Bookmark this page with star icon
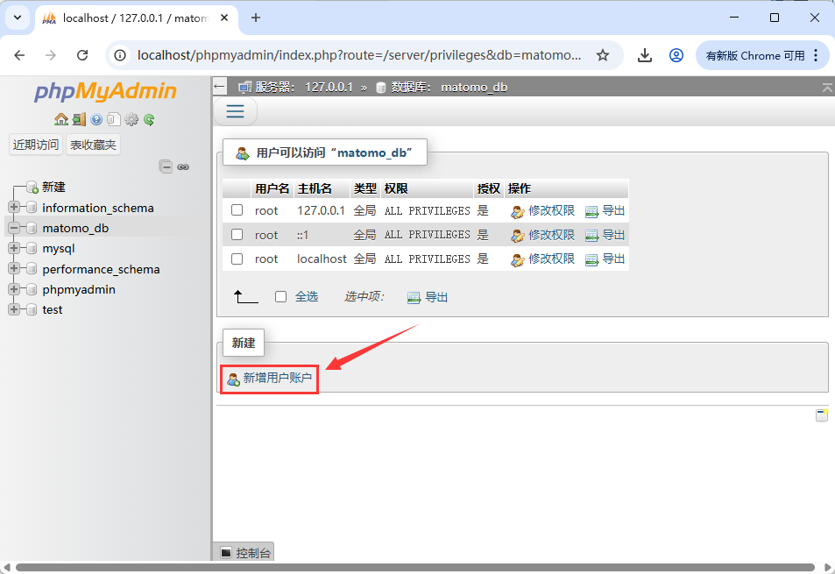The height and width of the screenshot is (574, 835). pos(602,55)
